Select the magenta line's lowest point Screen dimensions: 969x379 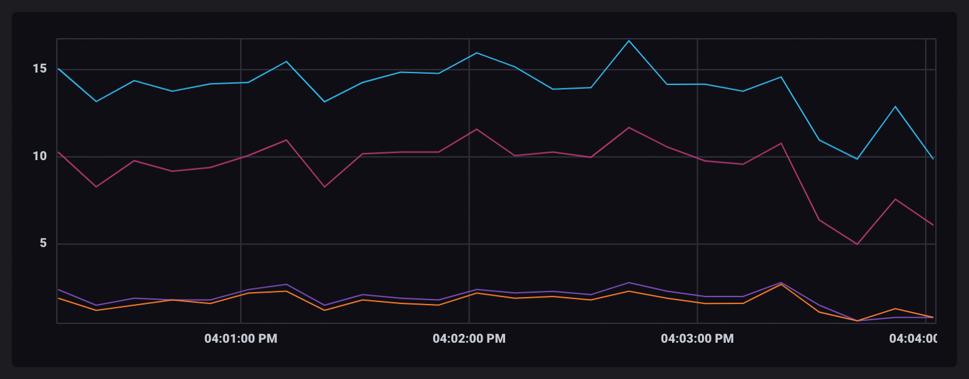coord(857,244)
